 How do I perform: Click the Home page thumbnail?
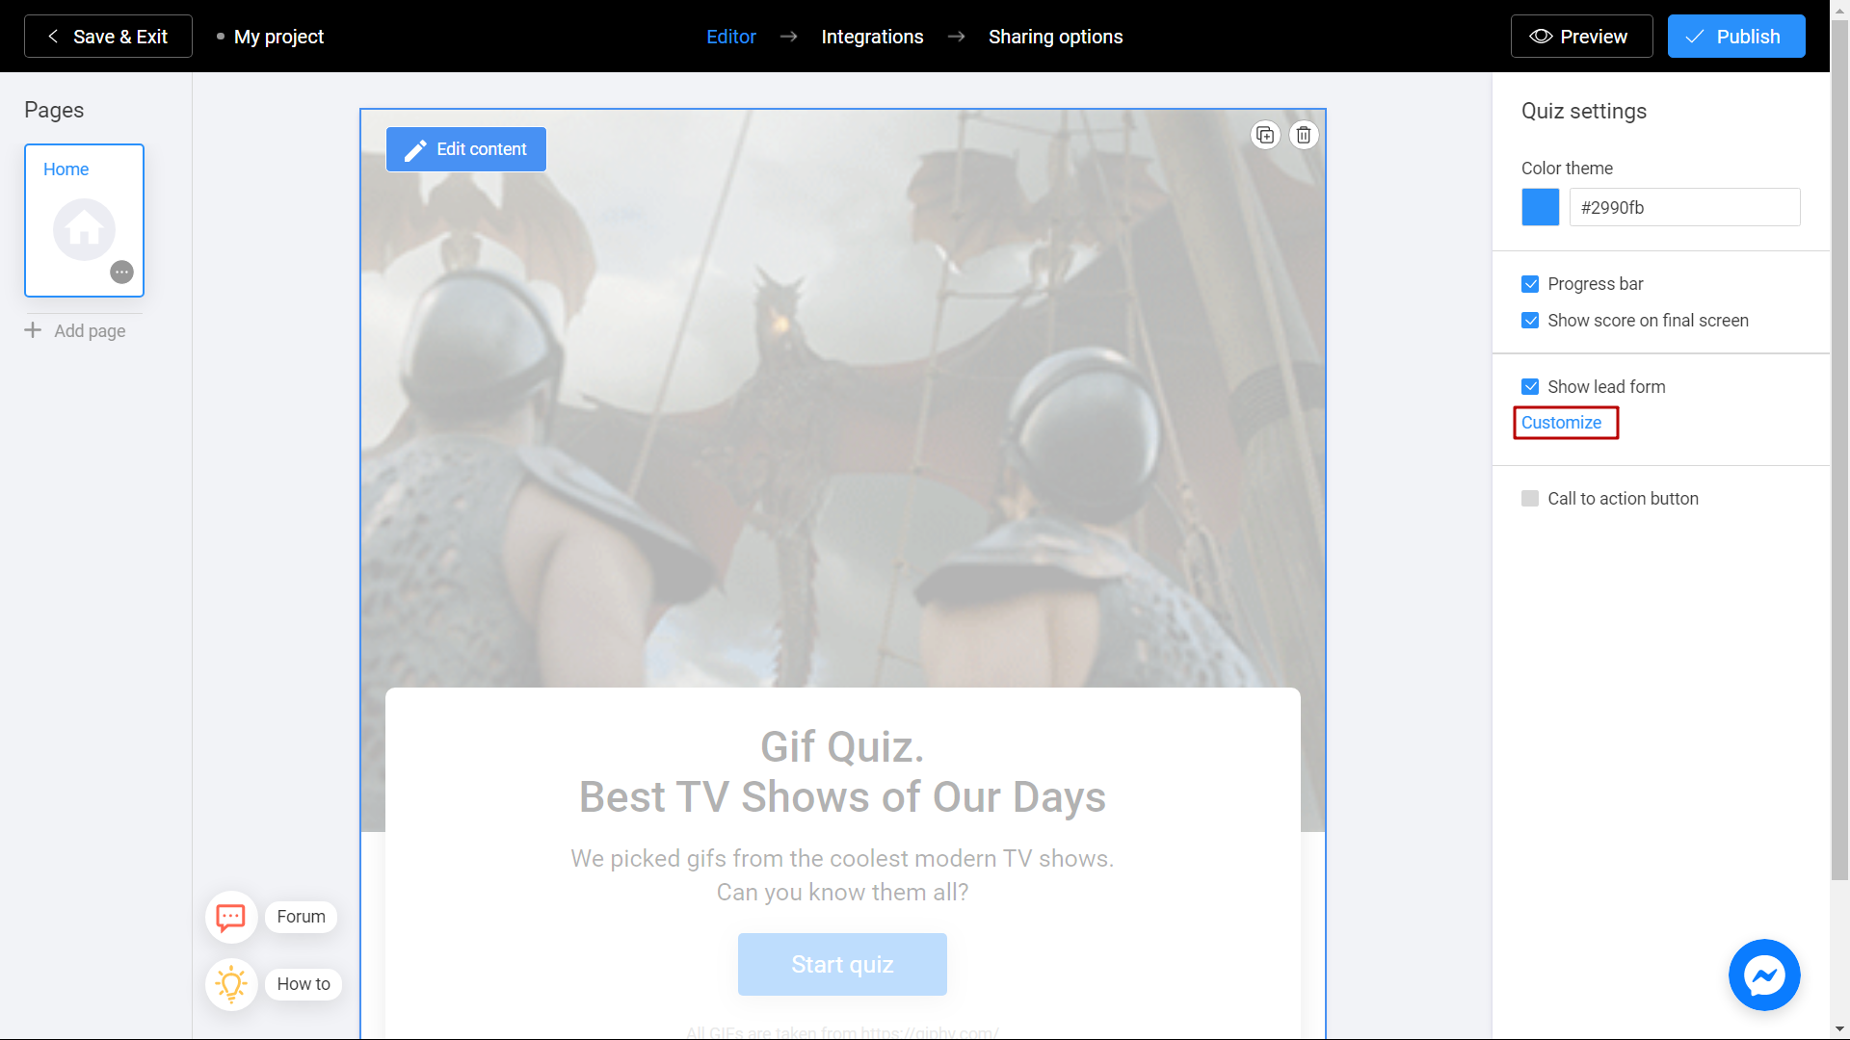coord(84,220)
